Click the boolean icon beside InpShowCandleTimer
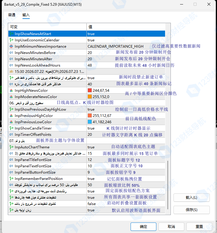This screenshot has width=217, height=233. point(11,128)
